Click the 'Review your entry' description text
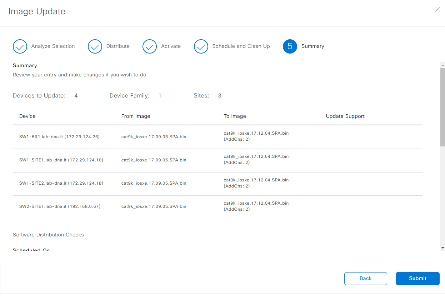 (80, 75)
